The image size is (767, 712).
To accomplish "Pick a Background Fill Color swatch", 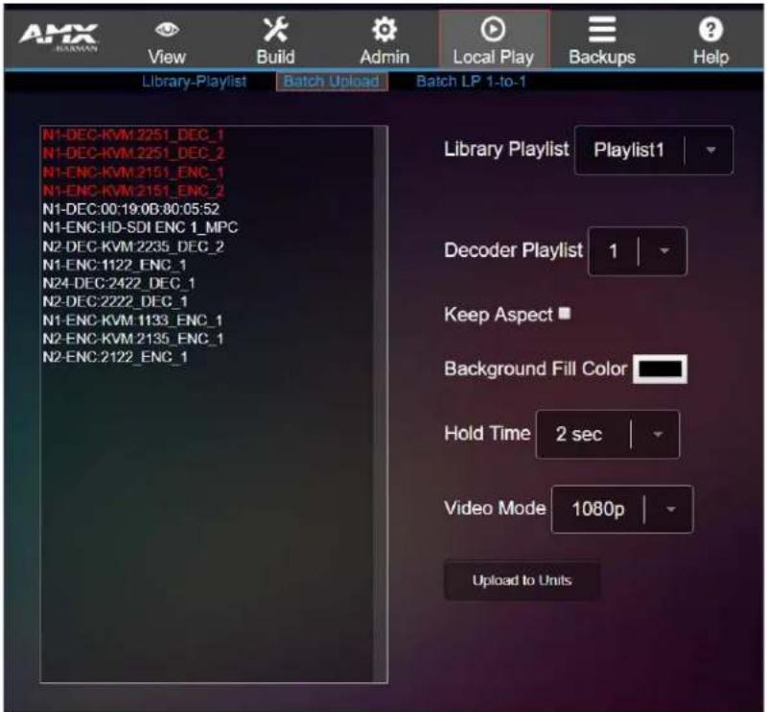I will click(x=660, y=368).
